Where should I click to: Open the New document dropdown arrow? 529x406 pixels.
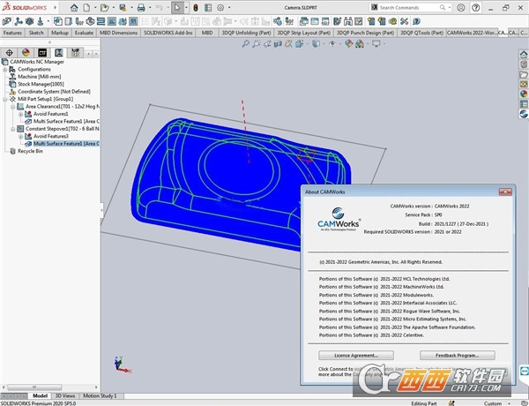tap(95, 7)
